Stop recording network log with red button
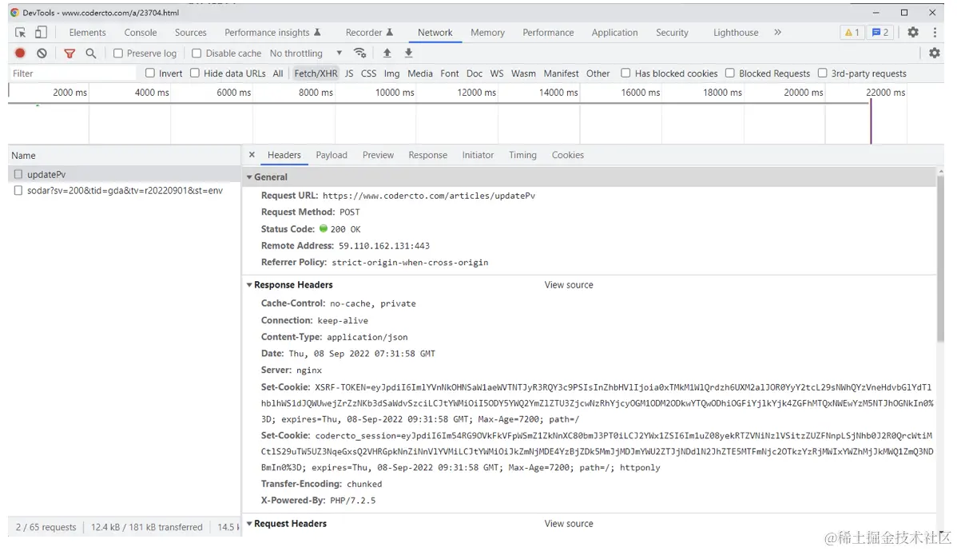Screen dimensions: 957x551 click(20, 53)
